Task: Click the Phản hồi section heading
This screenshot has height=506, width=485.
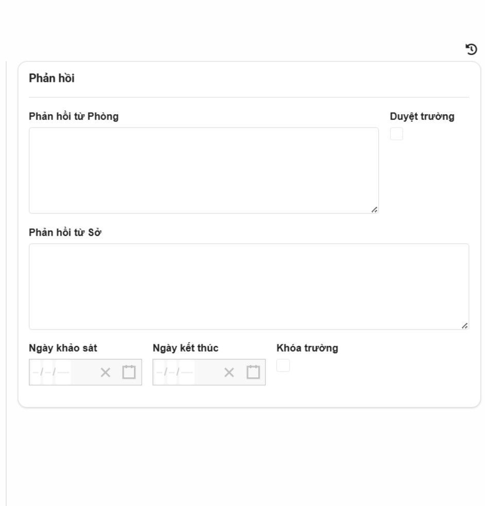Action: pos(52,79)
